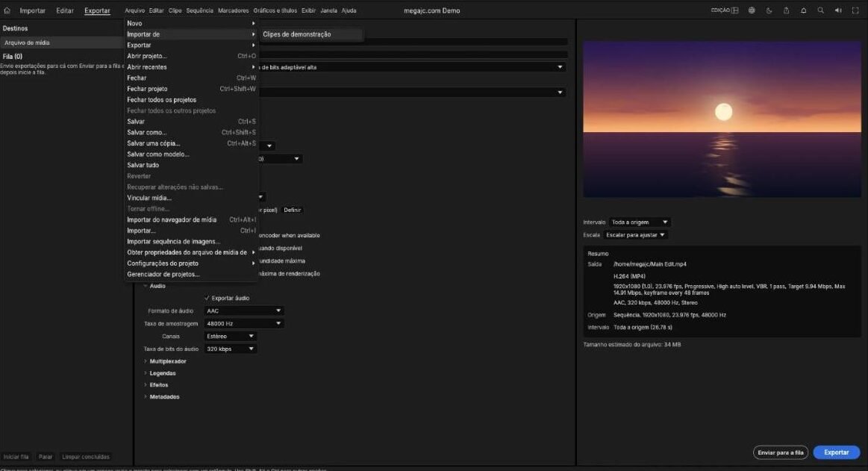Open the Formato de áudio AAC dropdown

(243, 311)
